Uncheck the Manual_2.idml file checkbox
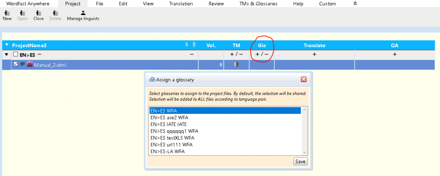The width and height of the screenshot is (440, 176). 15,65
